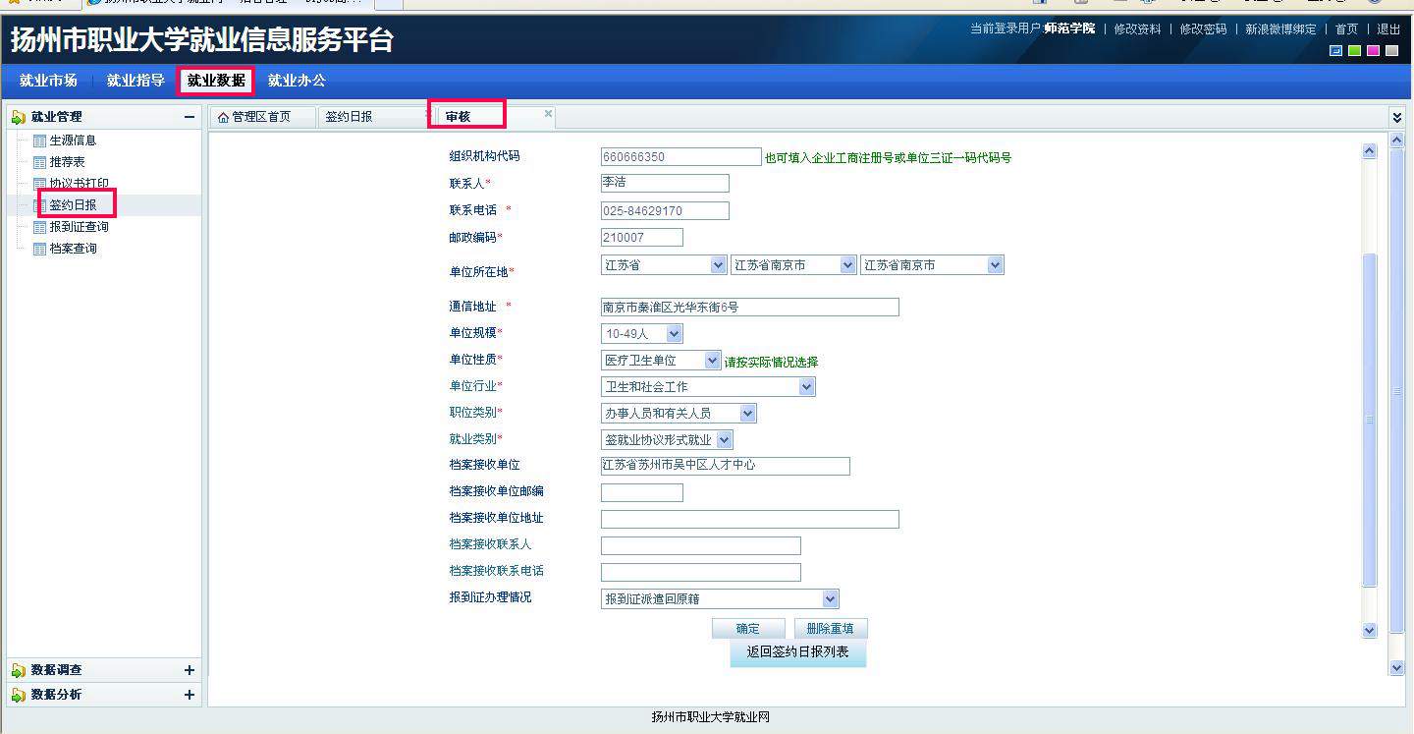
Task: Open 报到证查询 in the sidebar tree
Action: [x=80, y=227]
